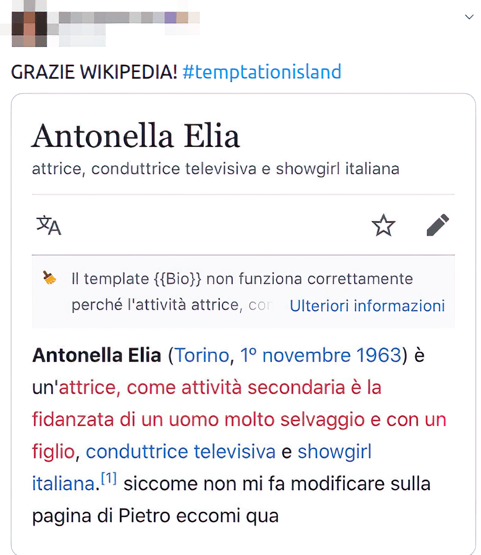This screenshot has height=555, width=481.
Task: Open the tweet options chevron menu
Action: (x=469, y=17)
